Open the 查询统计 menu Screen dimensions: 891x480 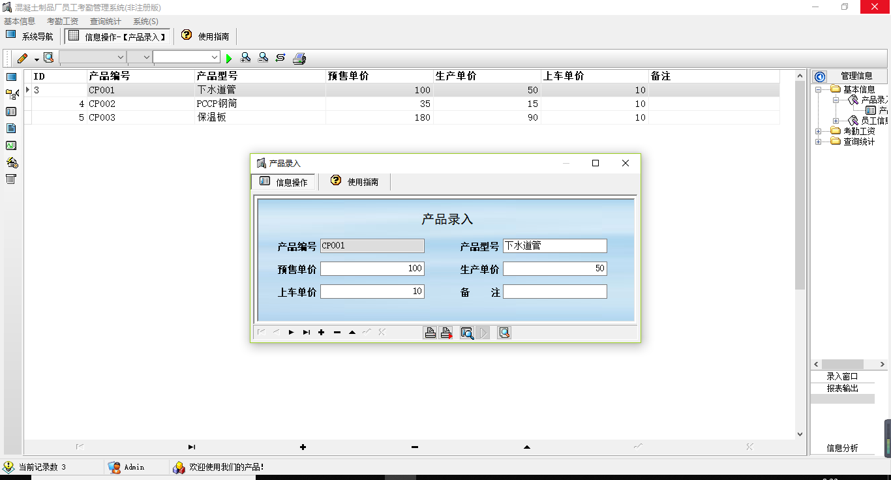coord(106,22)
